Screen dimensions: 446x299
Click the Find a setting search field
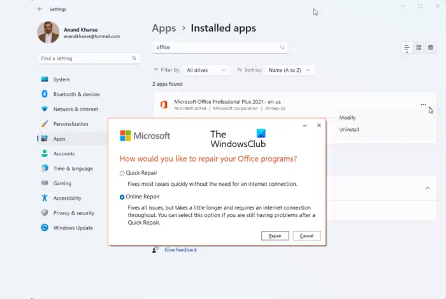[x=88, y=58]
